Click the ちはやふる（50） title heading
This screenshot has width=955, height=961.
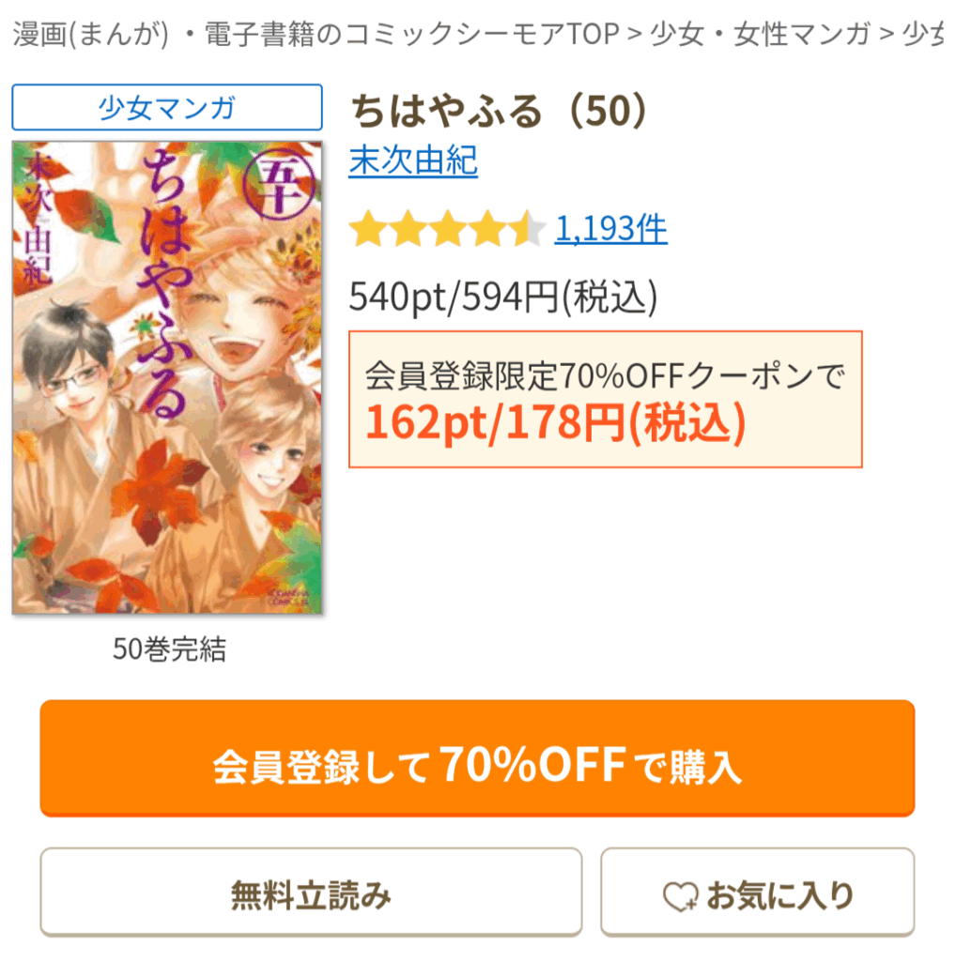[498, 111]
